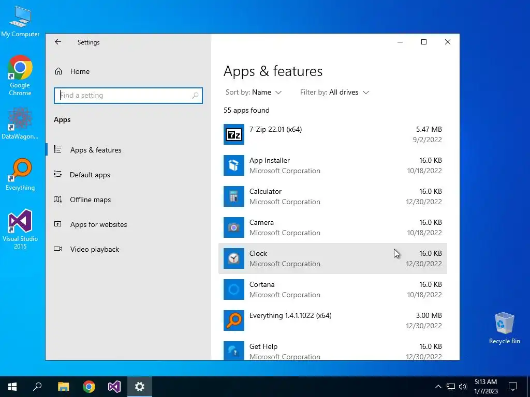Click the Apps & features sidebar icon
This screenshot has height=397, width=530.
[58, 149]
